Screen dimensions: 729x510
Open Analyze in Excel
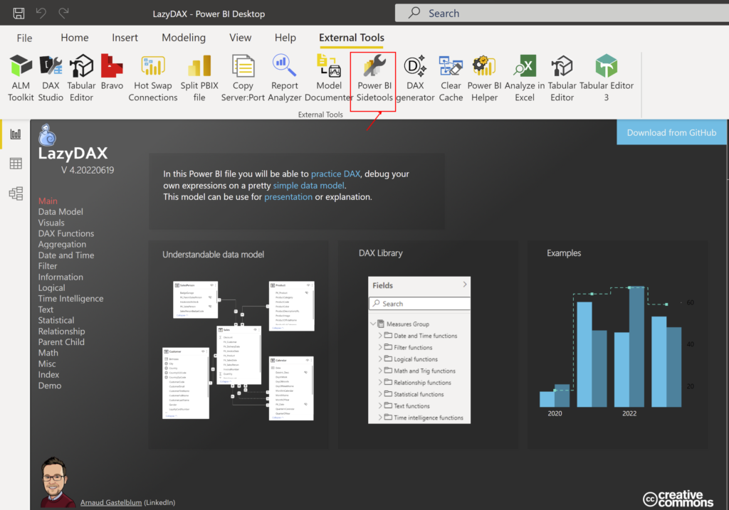pos(524,75)
